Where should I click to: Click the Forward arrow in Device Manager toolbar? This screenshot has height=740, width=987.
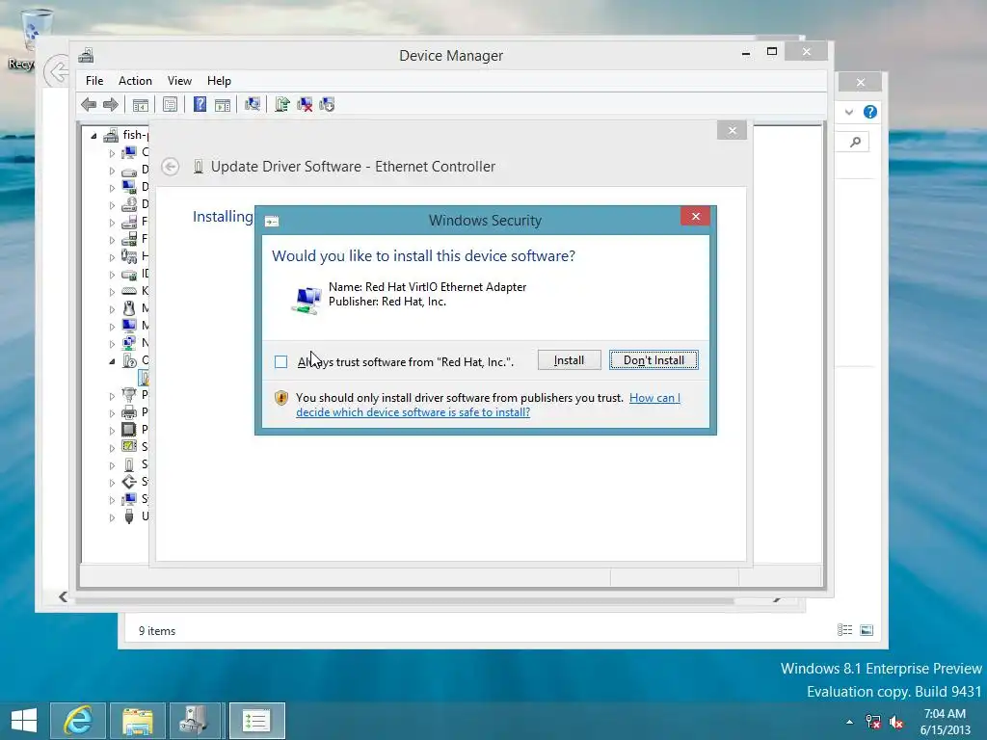pos(111,104)
